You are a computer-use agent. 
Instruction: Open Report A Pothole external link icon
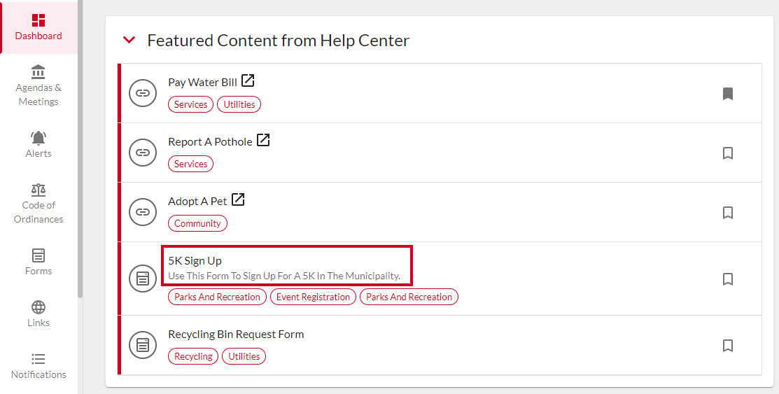(x=263, y=140)
